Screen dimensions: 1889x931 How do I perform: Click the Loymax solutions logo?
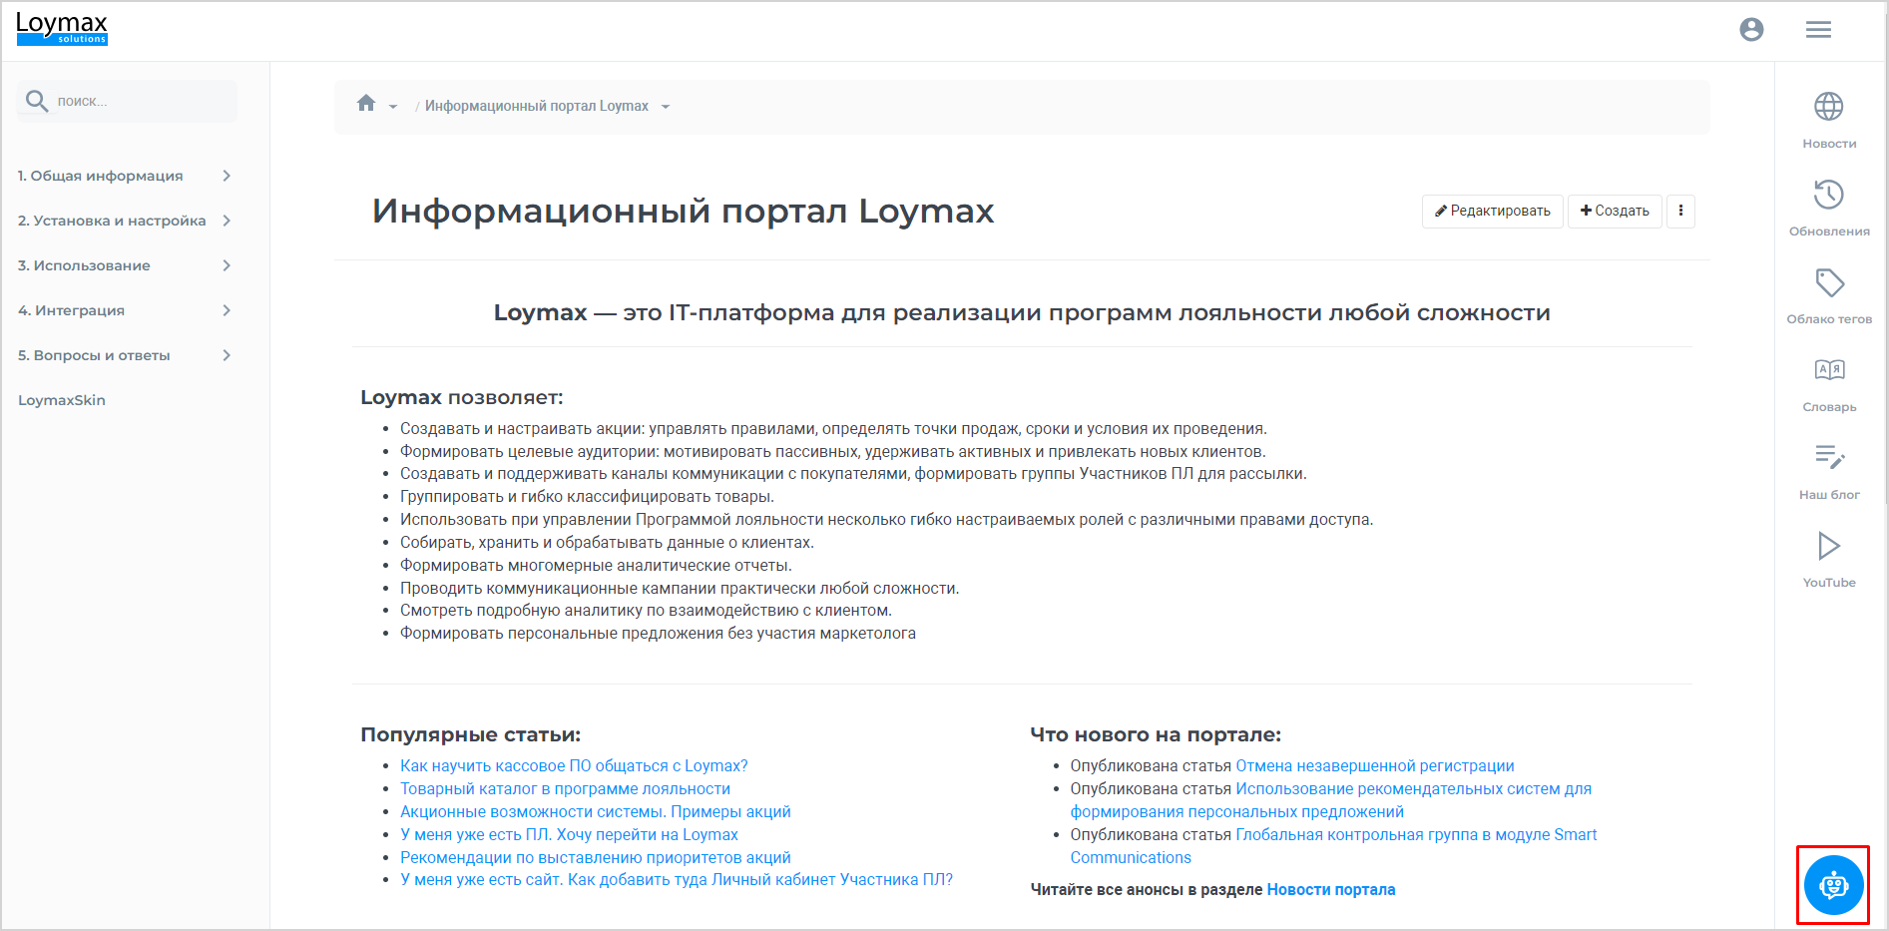coord(62,28)
